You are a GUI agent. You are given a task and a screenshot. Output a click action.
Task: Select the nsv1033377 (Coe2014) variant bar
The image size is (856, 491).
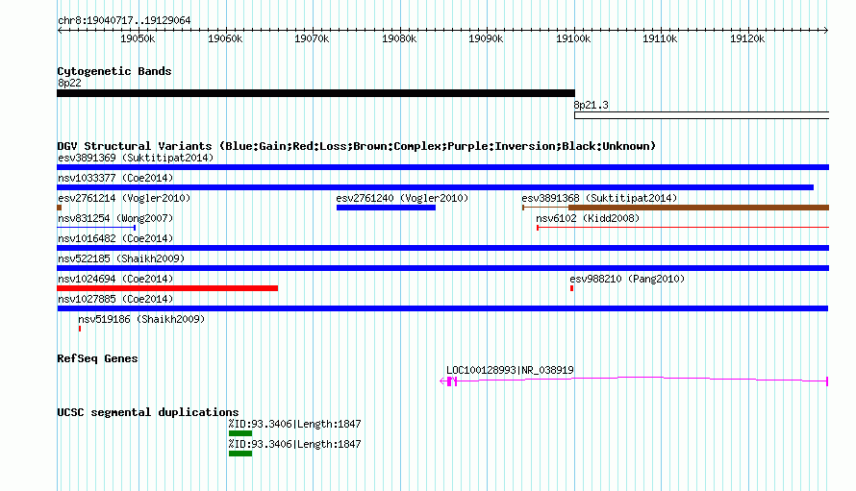tap(435, 187)
